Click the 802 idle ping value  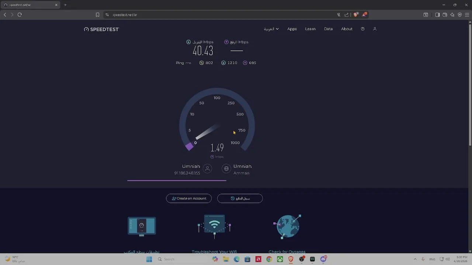point(209,63)
